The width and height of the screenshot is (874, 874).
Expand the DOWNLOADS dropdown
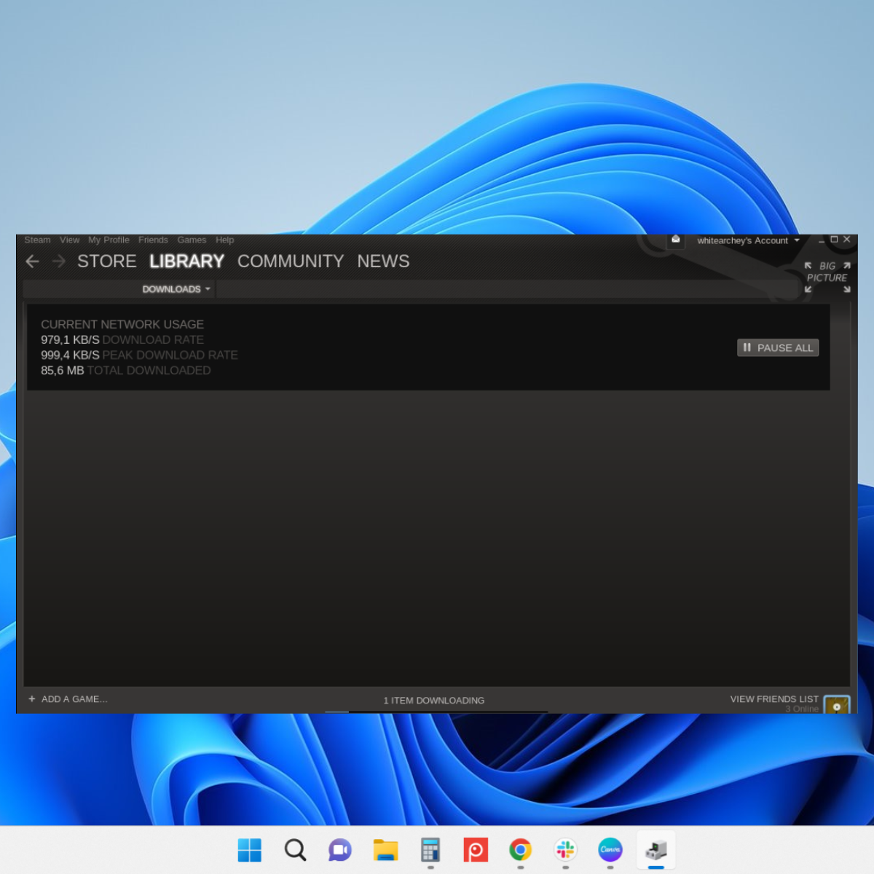(x=176, y=289)
